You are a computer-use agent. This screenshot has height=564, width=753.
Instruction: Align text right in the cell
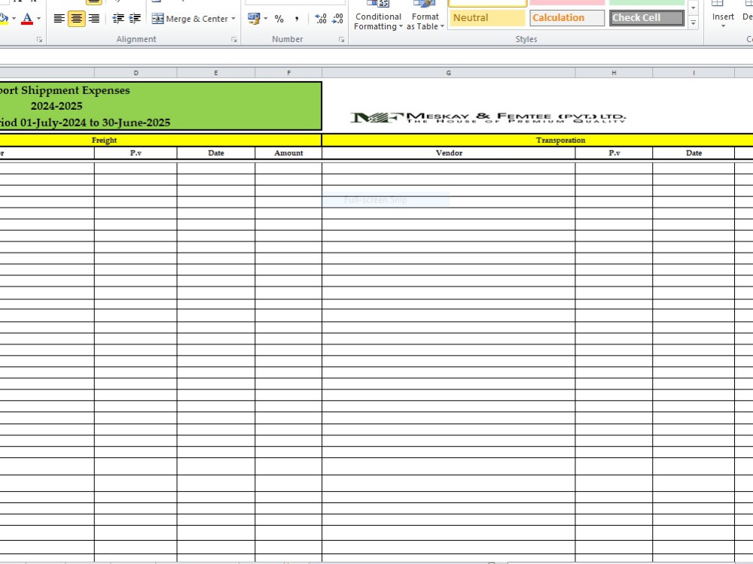93,19
